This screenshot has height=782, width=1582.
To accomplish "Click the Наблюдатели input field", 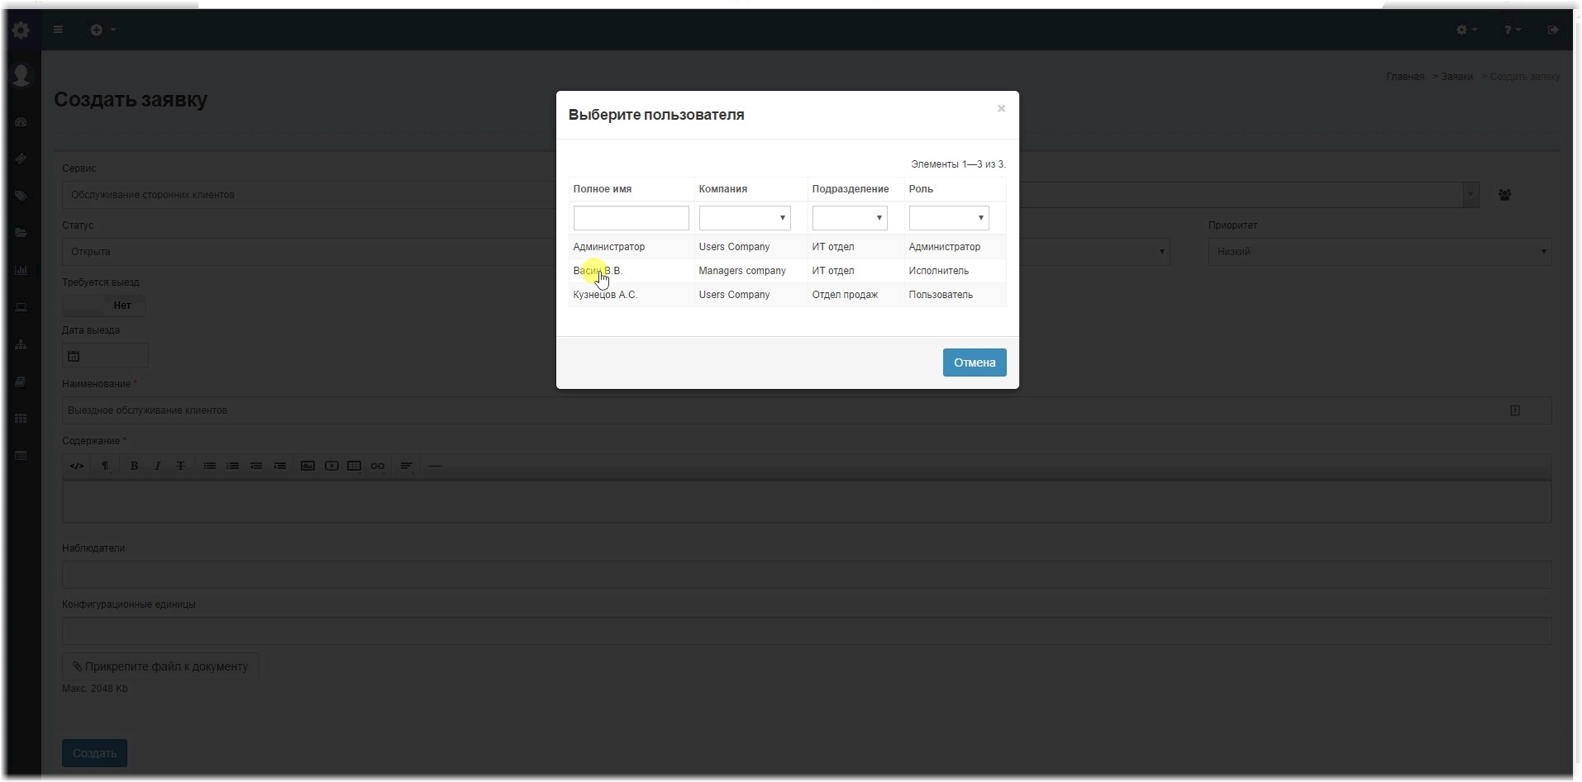I will point(807,575).
